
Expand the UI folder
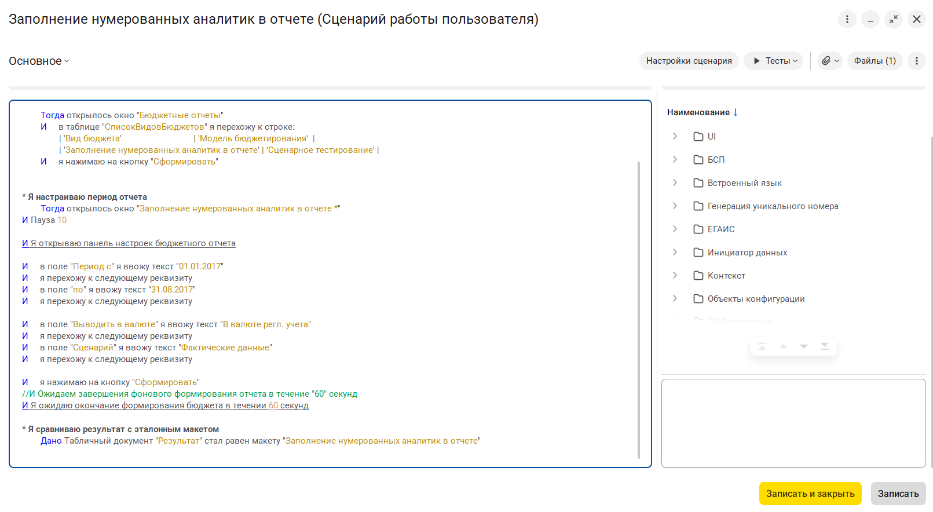(675, 136)
